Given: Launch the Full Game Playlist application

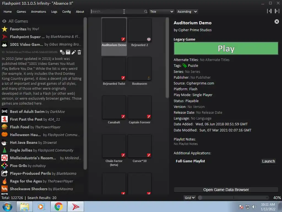Looking at the screenshot, I should [x=268, y=161].
